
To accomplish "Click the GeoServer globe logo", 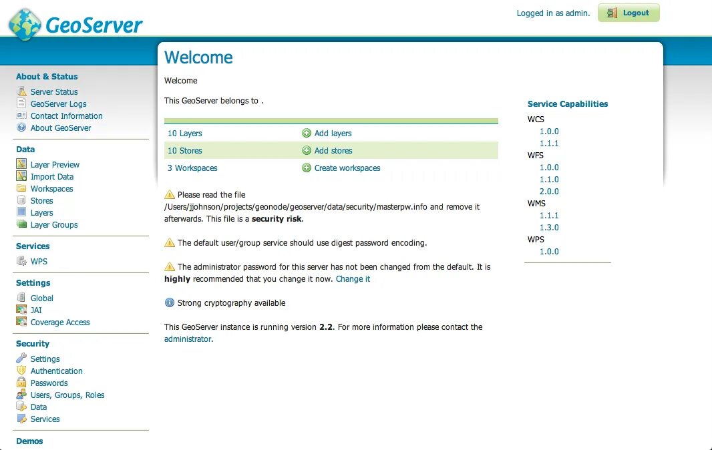I will 25,25.
